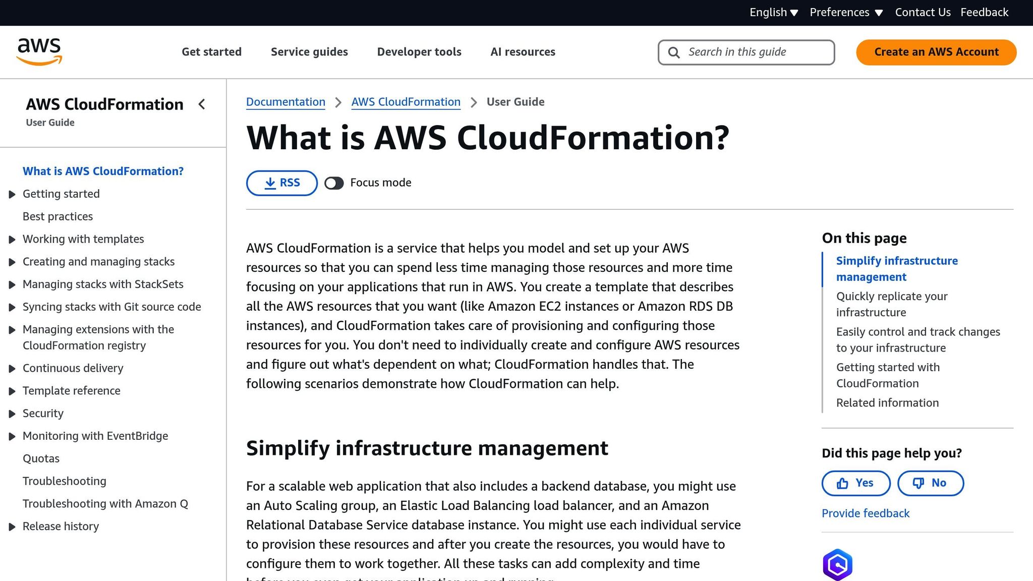Click Contact Us in the top bar

pyautogui.click(x=923, y=13)
